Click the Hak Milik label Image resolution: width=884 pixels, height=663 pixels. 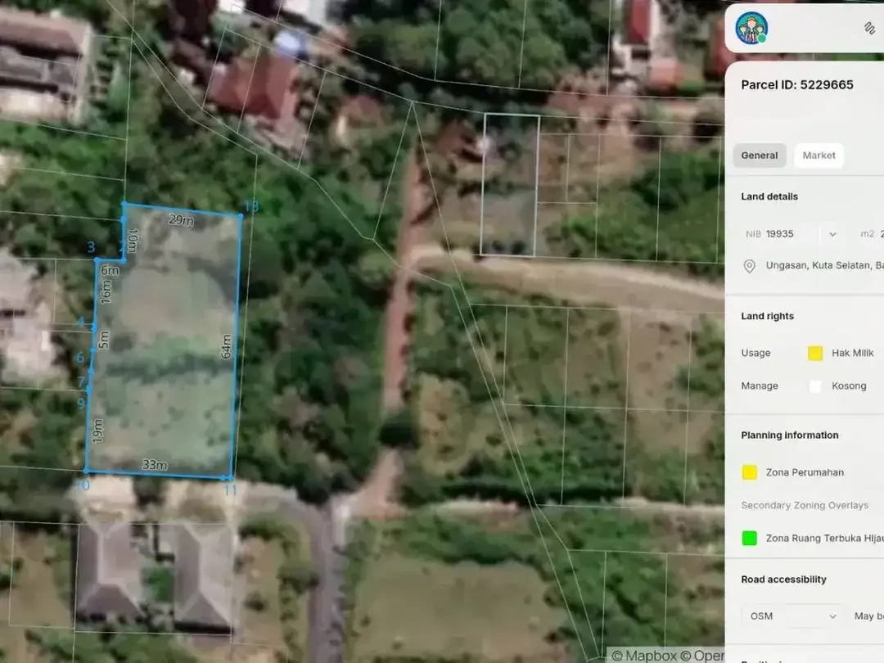point(852,353)
